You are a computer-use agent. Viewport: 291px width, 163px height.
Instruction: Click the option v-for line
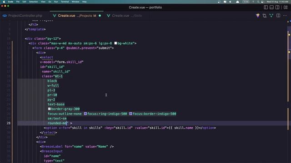pos(130,128)
